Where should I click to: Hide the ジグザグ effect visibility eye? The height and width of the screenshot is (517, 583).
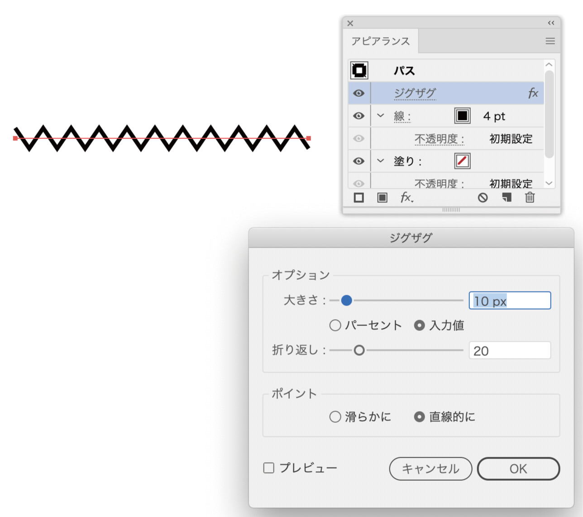coord(358,93)
